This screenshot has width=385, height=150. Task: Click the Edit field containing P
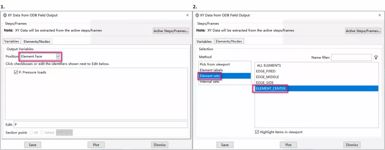[x=100, y=124]
